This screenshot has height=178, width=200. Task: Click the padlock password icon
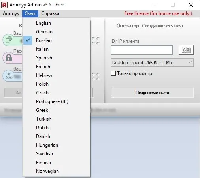click(x=9, y=57)
